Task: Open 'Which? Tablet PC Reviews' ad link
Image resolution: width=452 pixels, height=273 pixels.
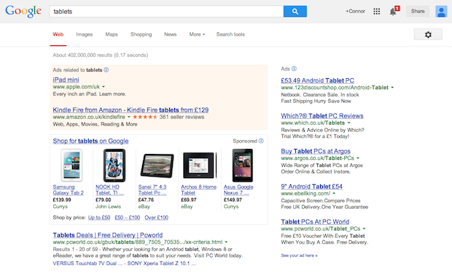Action: (322, 116)
